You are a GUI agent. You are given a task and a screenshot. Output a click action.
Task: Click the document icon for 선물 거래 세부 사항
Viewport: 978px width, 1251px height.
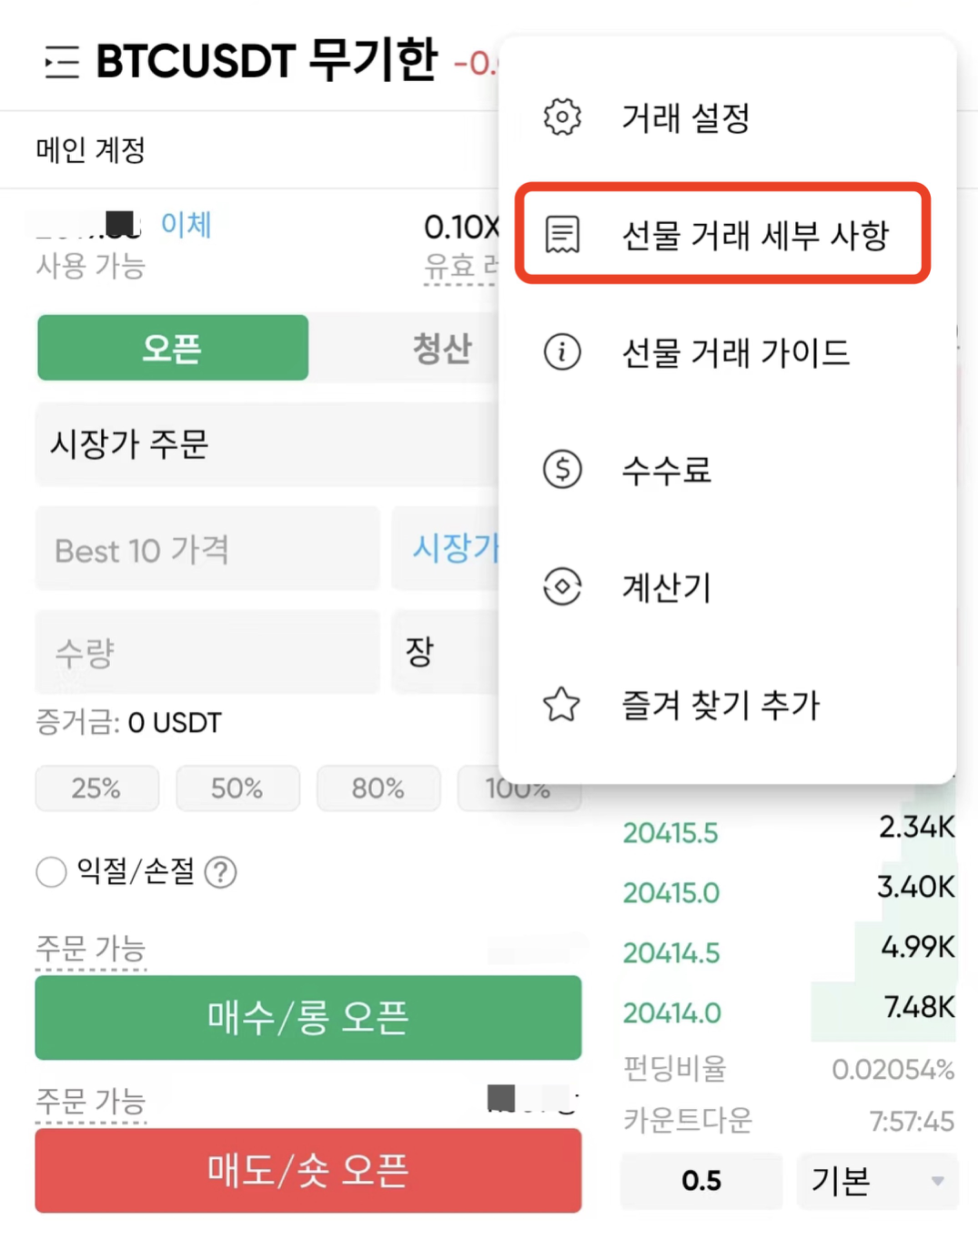point(562,235)
